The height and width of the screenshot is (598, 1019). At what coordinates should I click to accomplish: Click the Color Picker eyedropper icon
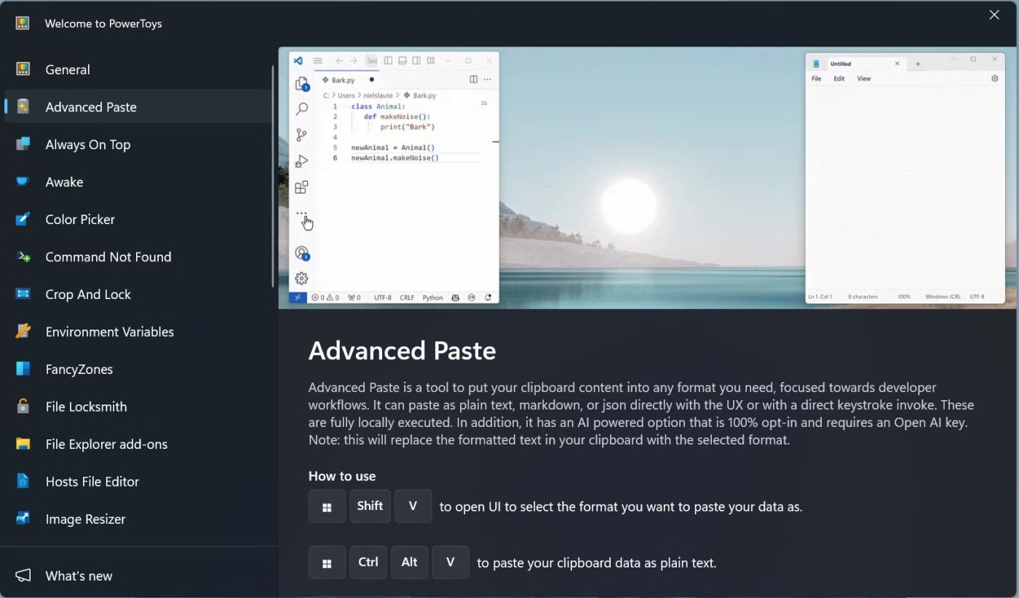[23, 219]
